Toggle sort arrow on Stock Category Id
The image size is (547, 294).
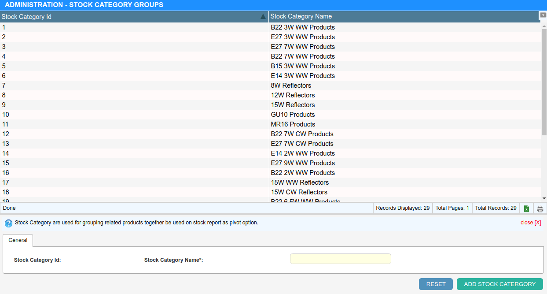pyautogui.click(x=263, y=17)
